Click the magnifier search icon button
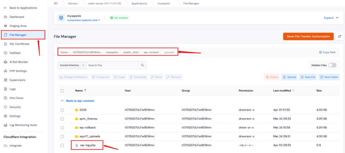This screenshot has height=153, width=345. (143, 65)
